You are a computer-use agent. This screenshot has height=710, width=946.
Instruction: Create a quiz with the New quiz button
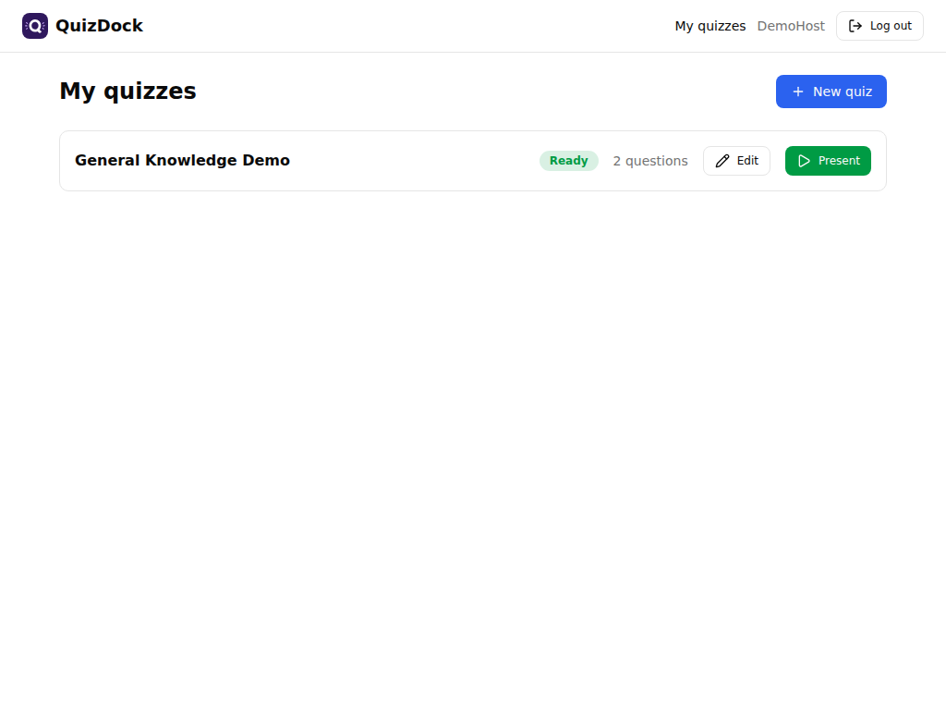tap(831, 92)
